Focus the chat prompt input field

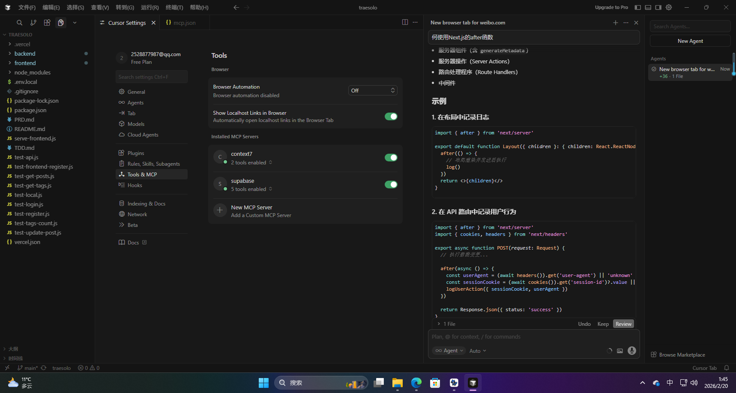pos(534,337)
